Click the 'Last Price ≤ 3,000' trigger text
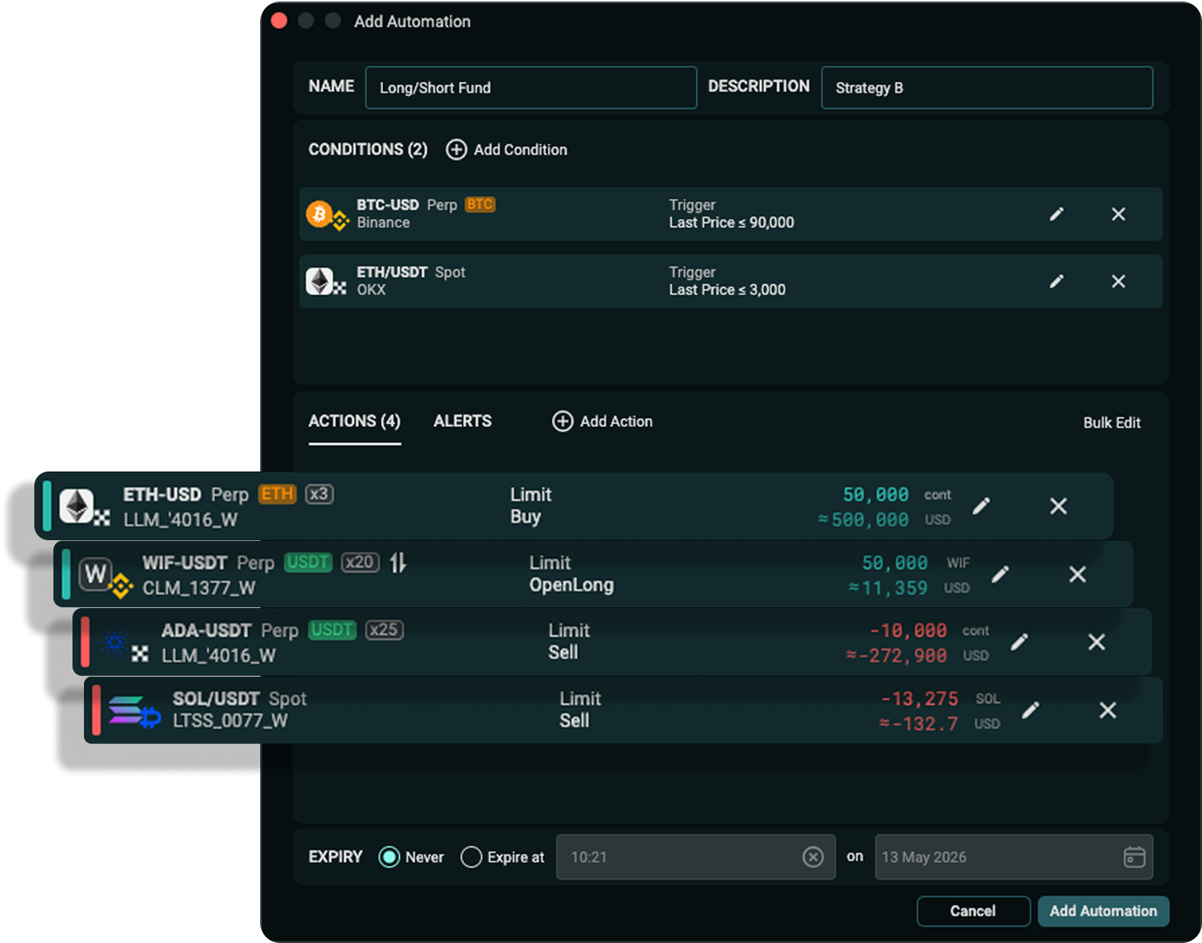The image size is (1202, 943). pos(727,290)
